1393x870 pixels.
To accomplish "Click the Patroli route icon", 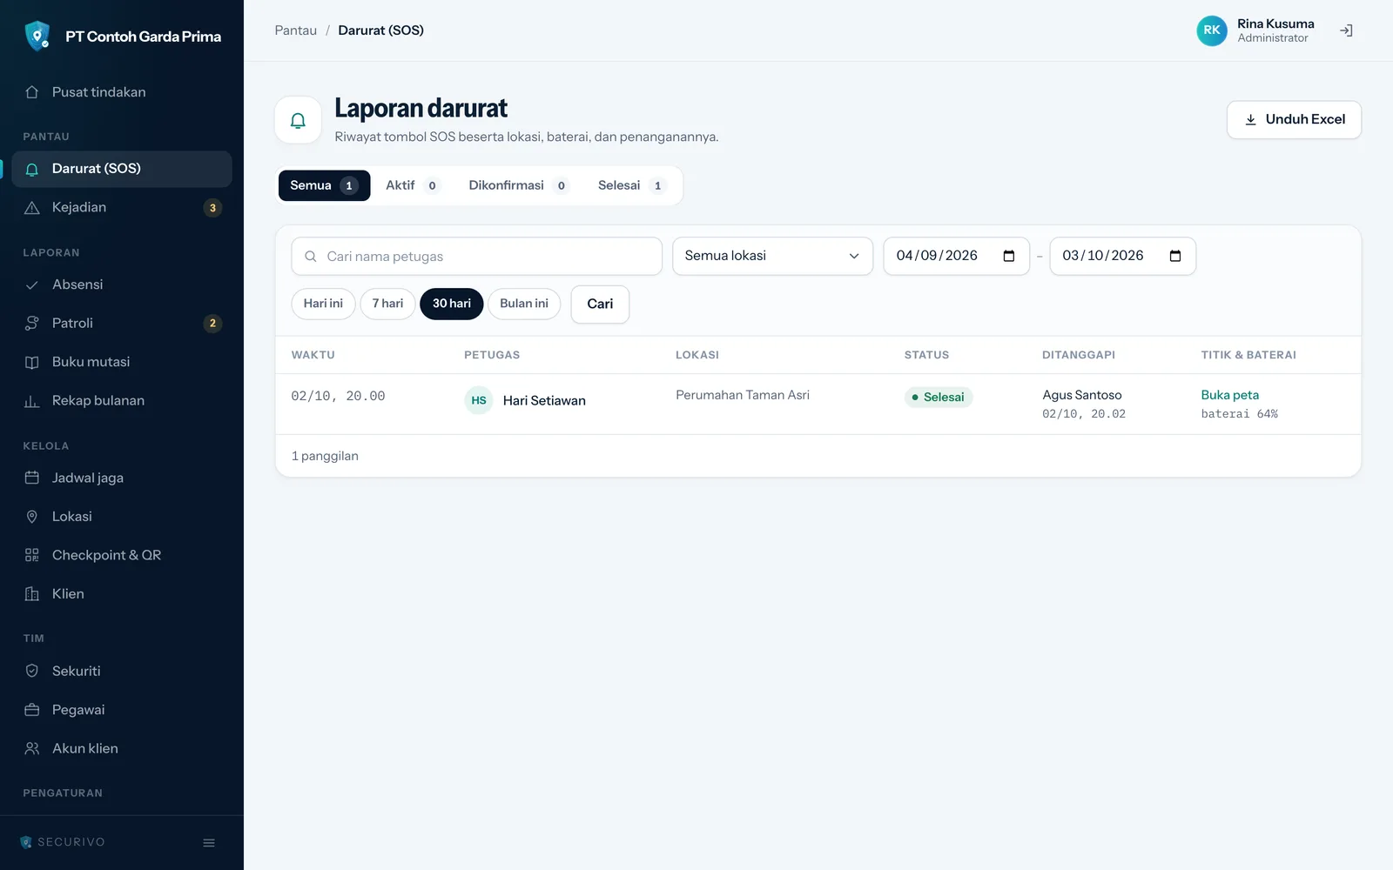I will 32,324.
